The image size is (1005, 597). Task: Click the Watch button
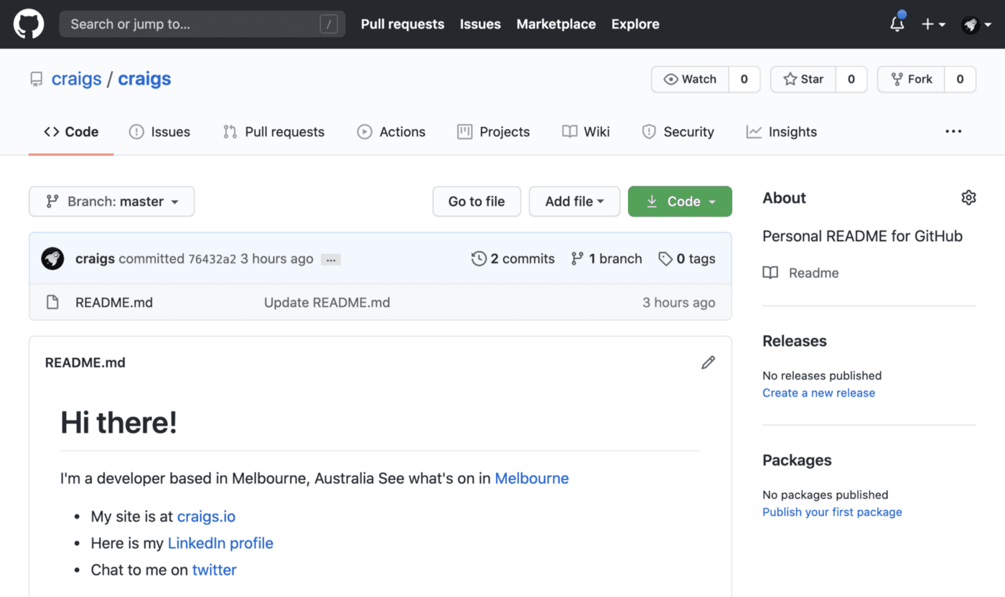tap(690, 80)
